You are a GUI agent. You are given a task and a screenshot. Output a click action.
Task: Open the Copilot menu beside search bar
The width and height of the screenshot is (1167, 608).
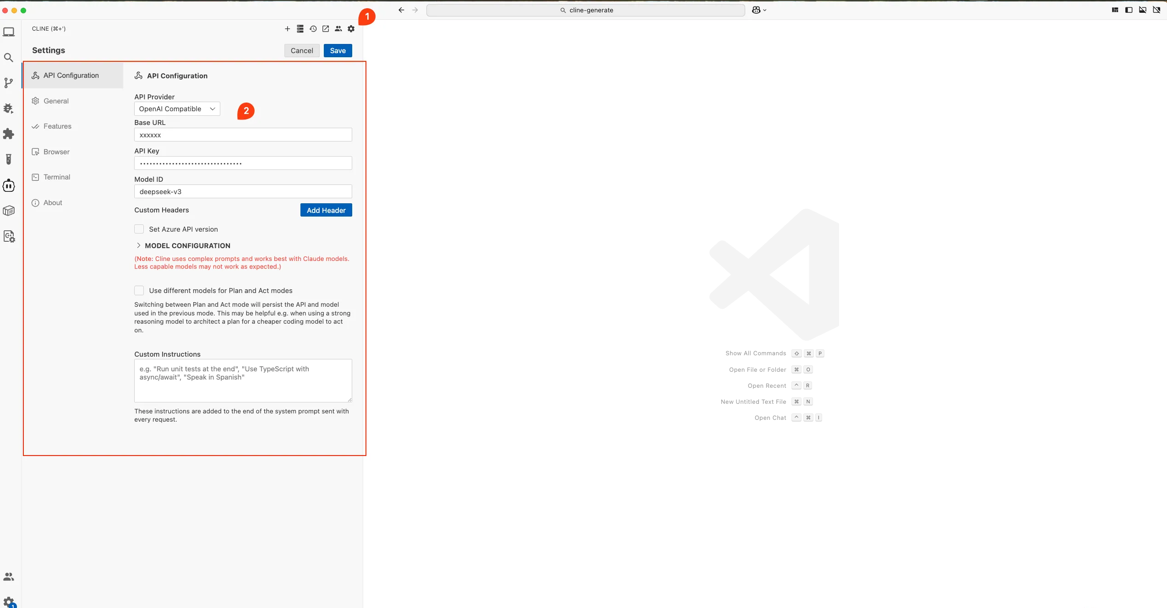pos(759,10)
